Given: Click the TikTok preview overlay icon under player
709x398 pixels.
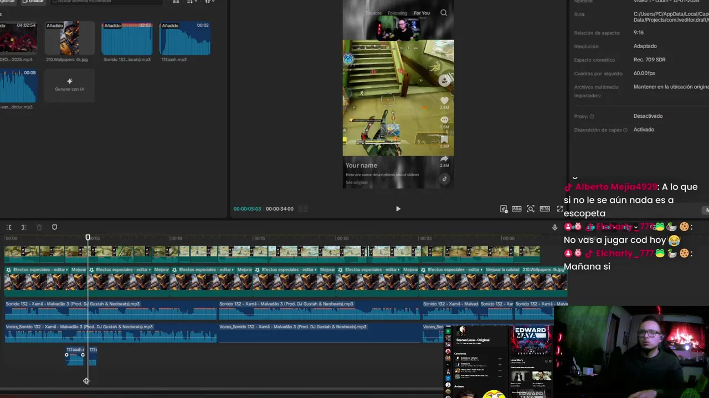Looking at the screenshot, I should (x=504, y=209).
